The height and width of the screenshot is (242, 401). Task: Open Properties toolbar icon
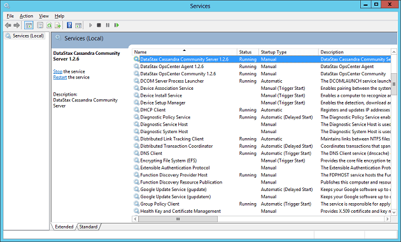[40, 25]
